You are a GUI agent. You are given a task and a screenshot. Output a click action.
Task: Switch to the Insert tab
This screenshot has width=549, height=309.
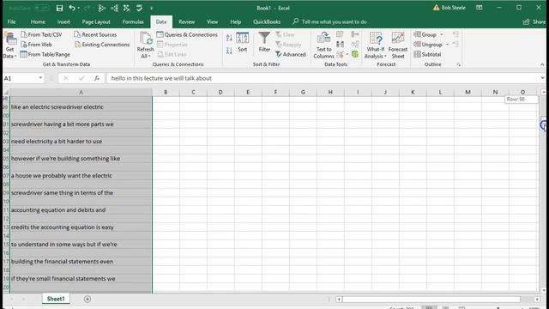coord(63,21)
